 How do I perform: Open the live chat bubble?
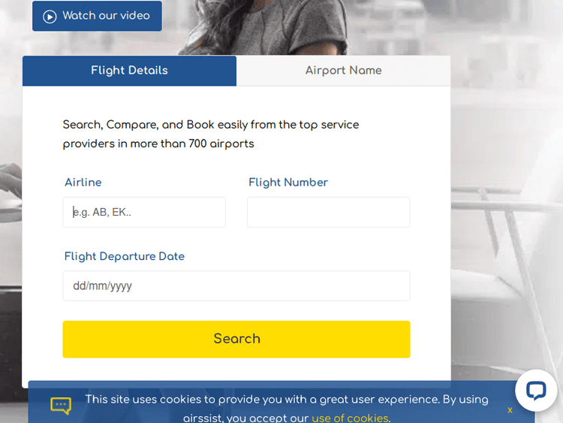pyautogui.click(x=535, y=390)
